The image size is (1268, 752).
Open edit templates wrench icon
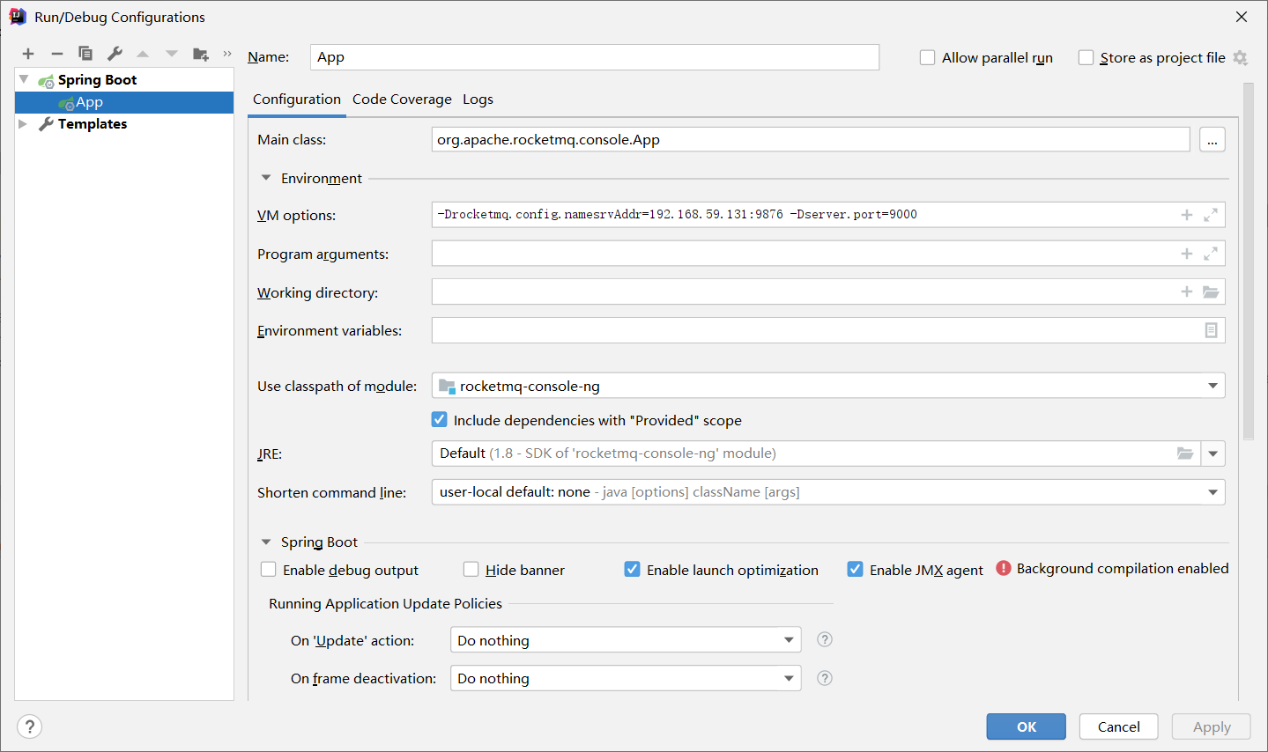coord(115,54)
